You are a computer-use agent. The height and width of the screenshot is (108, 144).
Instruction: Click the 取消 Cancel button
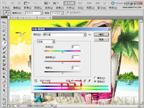101,39
